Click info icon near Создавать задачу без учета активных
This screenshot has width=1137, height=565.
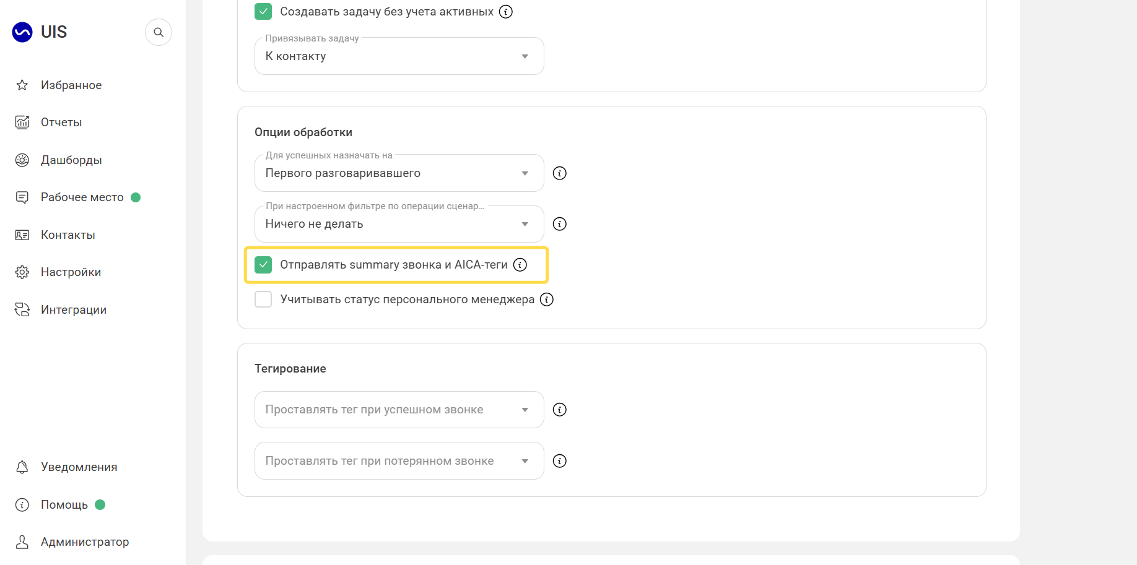[x=506, y=12]
